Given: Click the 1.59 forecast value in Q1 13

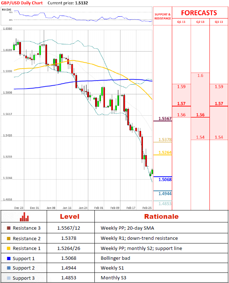Looking at the screenshot, I should [x=181, y=87].
